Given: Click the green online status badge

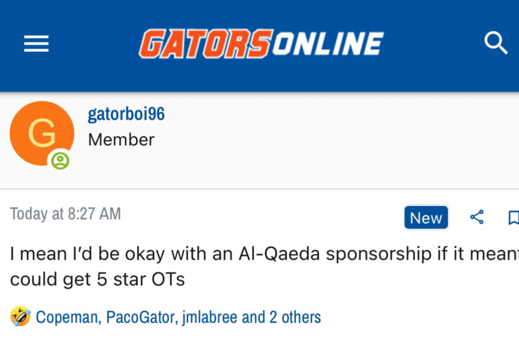Looking at the screenshot, I should 60,161.
